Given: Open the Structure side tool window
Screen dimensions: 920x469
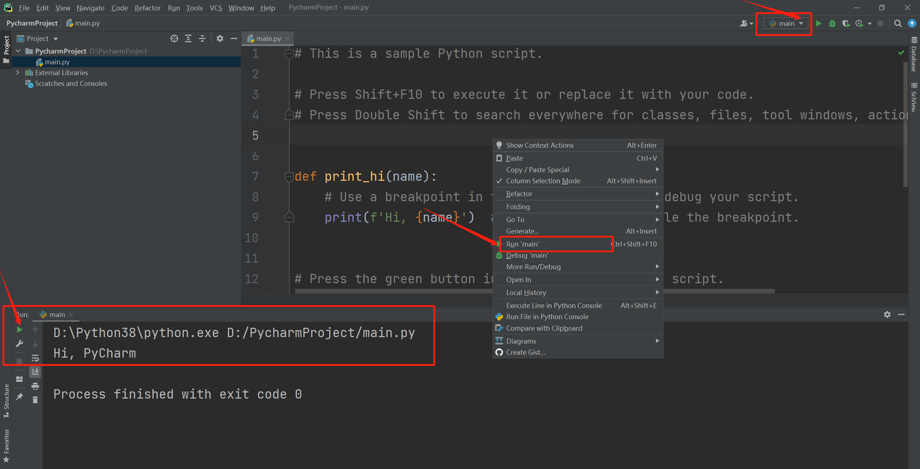Looking at the screenshot, I should tap(6, 400).
